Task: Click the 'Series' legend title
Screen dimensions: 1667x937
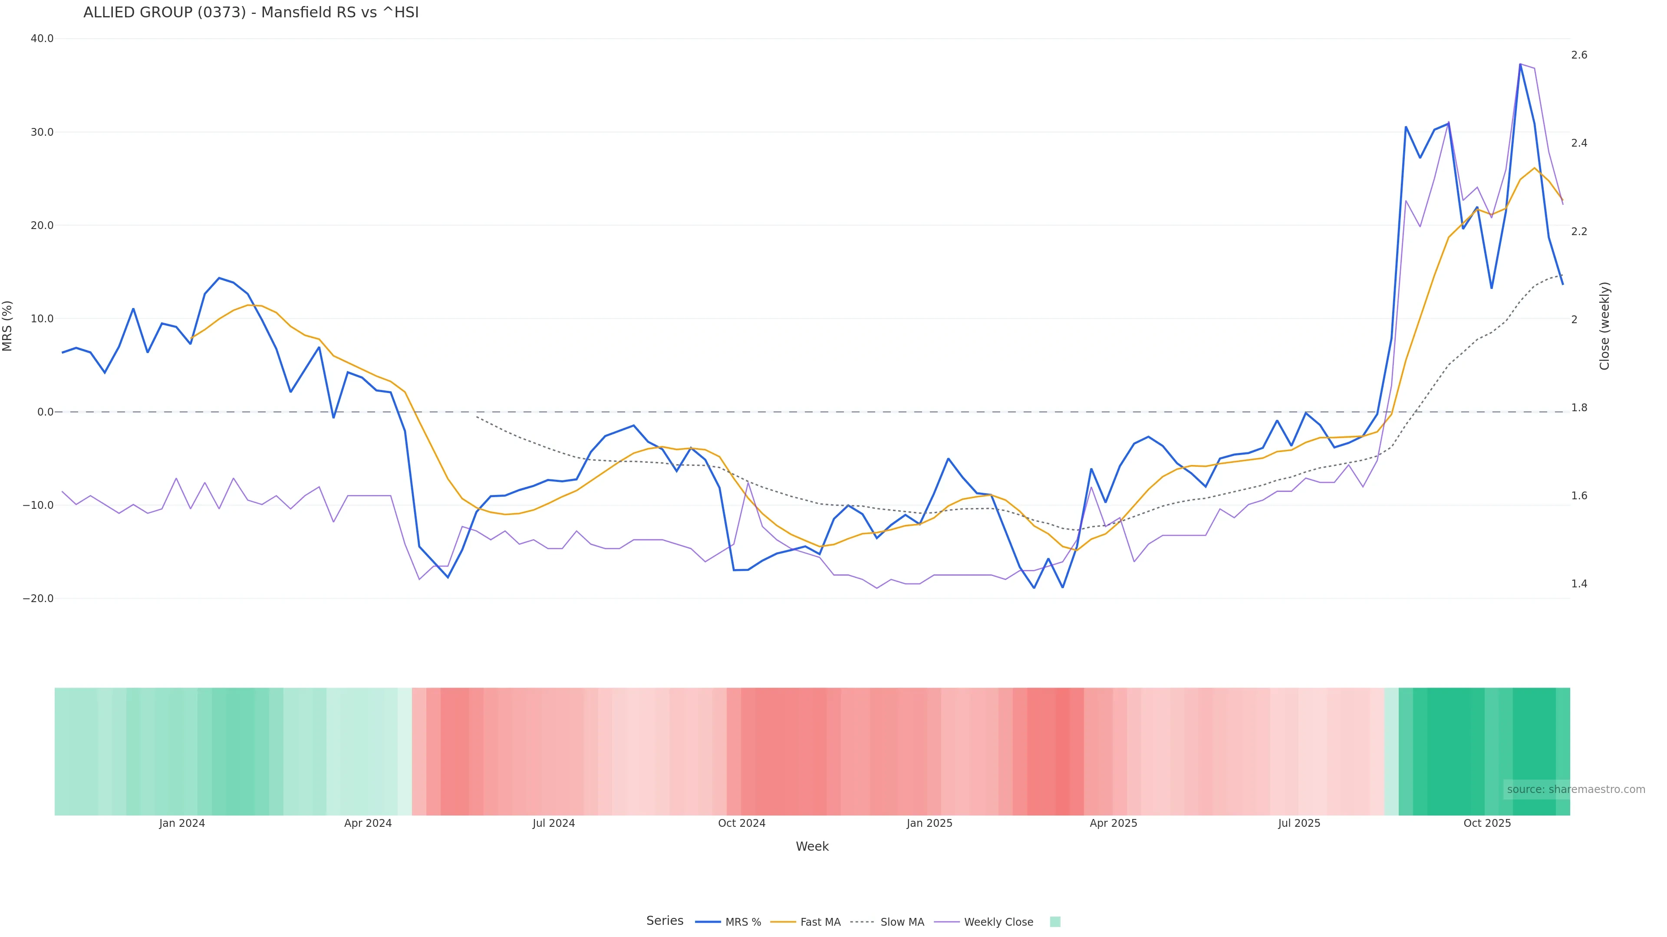Action: tap(665, 920)
